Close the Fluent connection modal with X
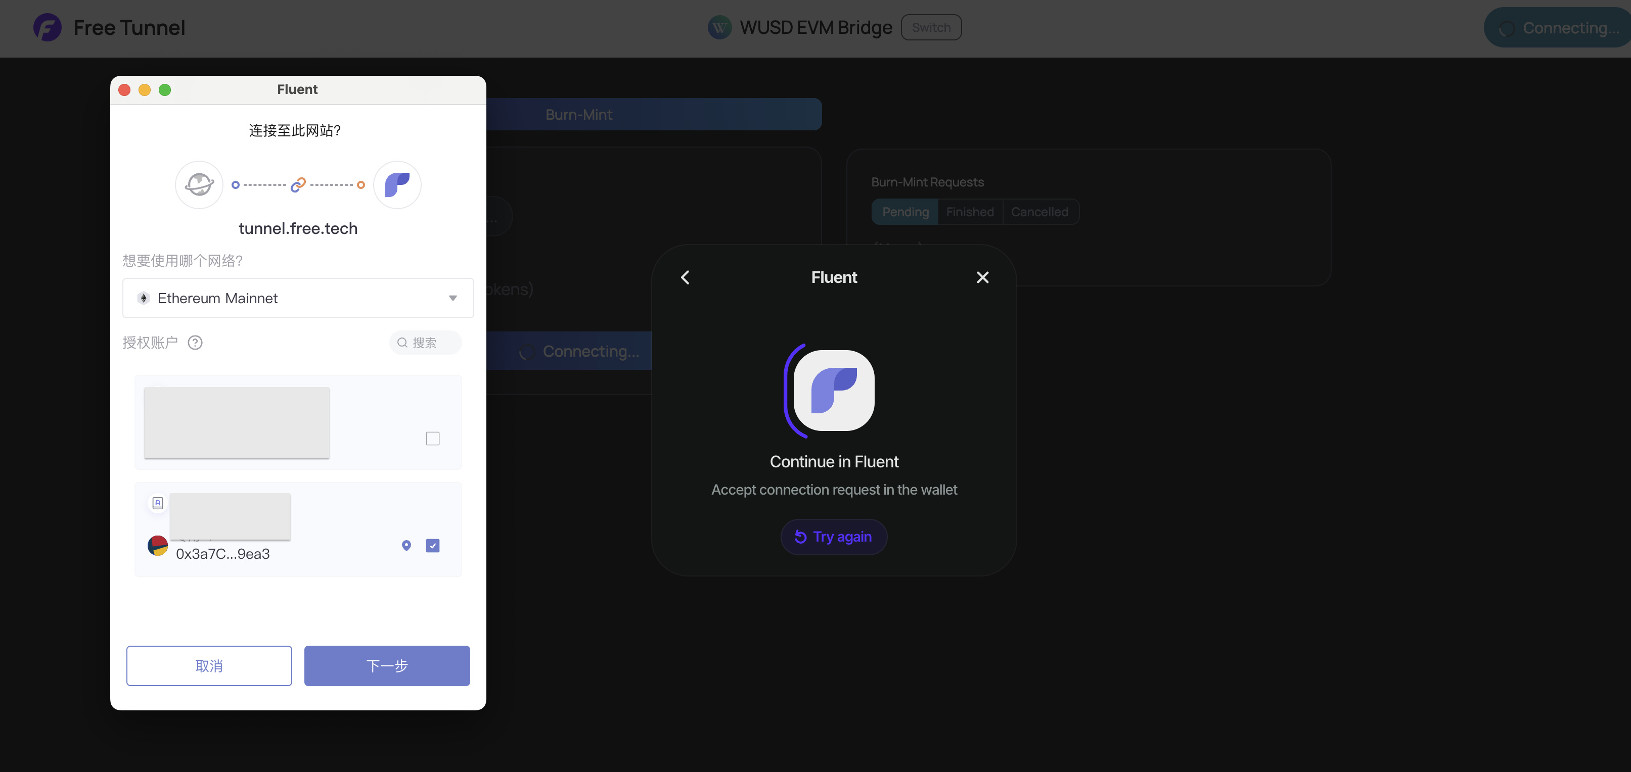 pyautogui.click(x=982, y=278)
